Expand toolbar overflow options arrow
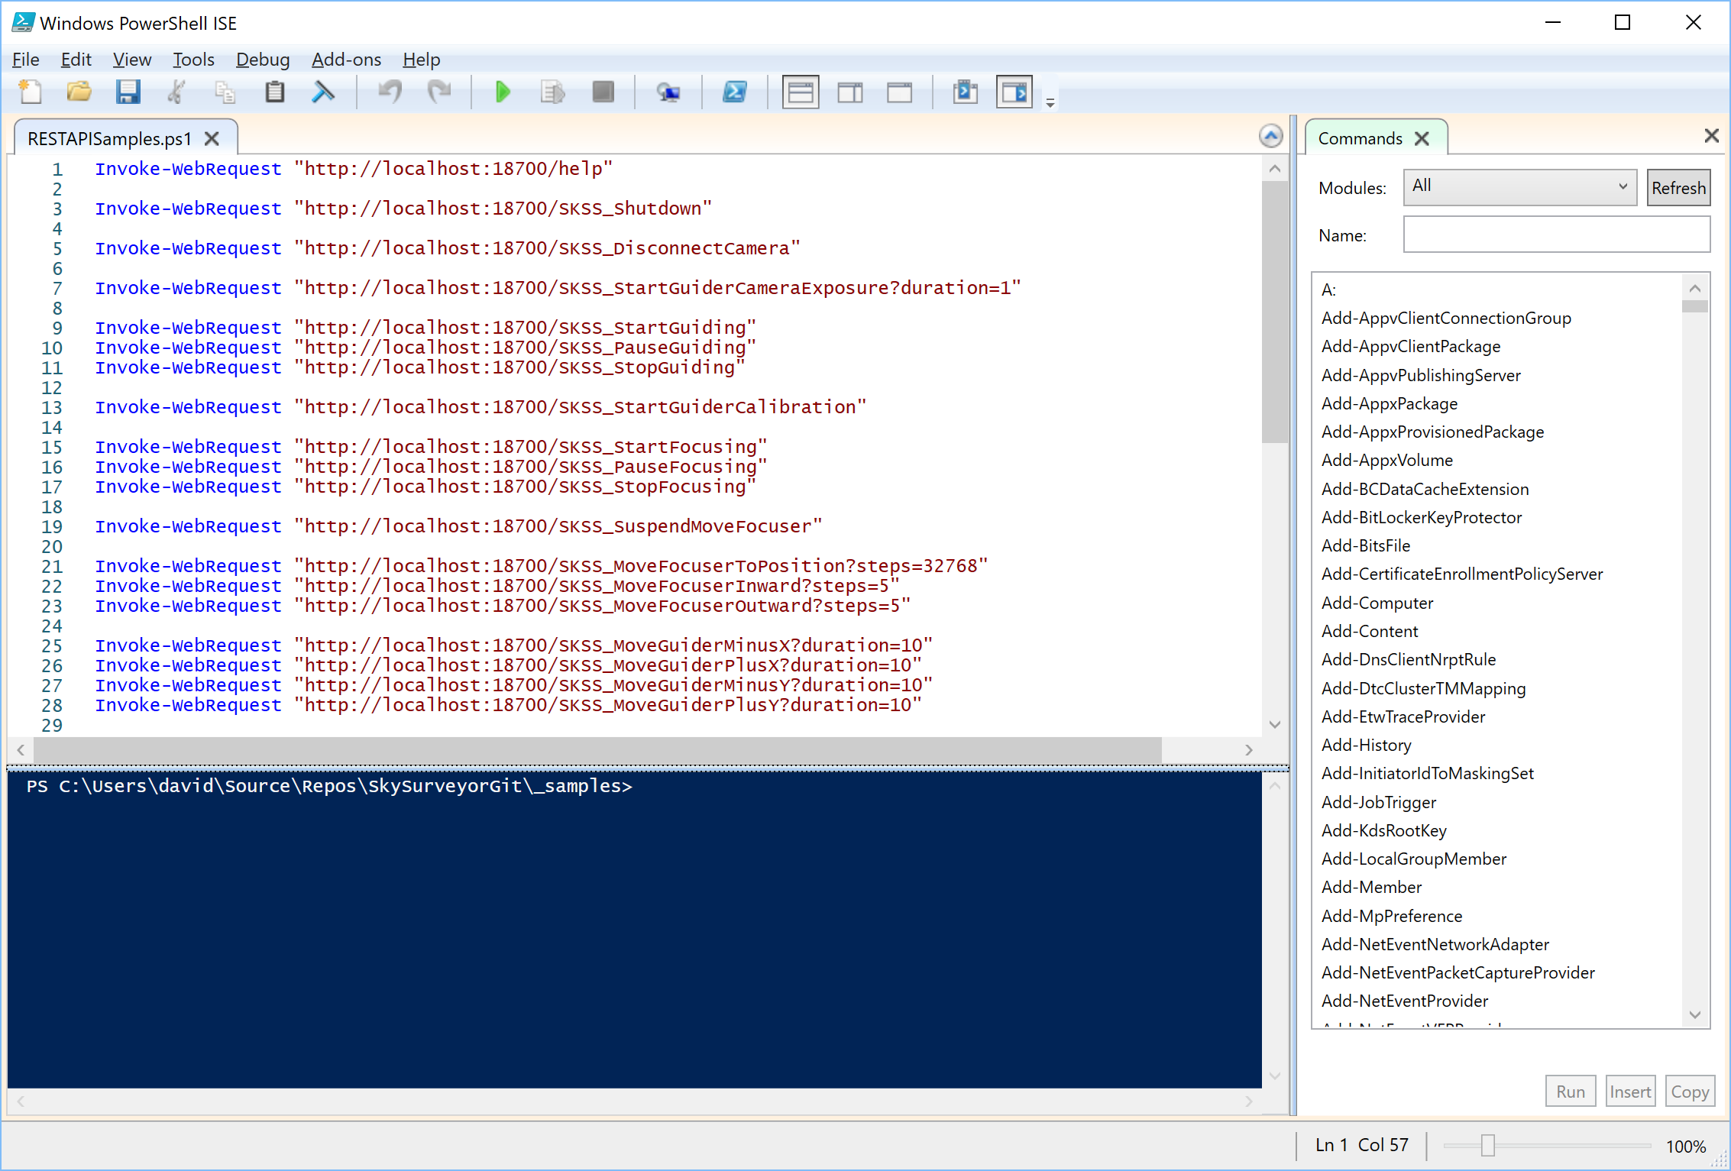 1050,102
